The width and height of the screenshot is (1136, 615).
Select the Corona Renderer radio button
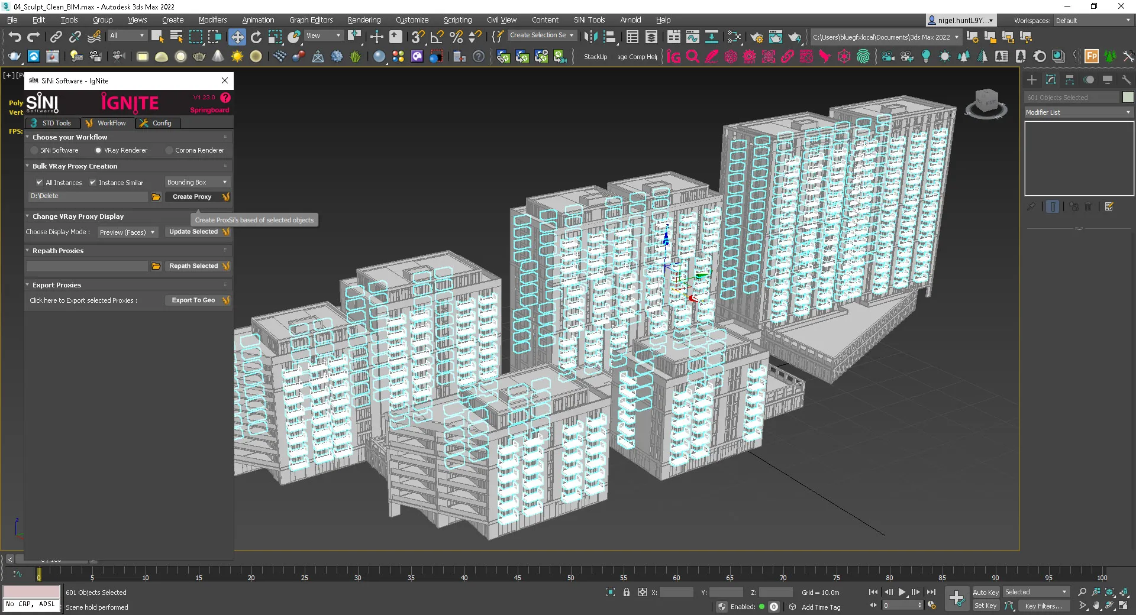click(x=169, y=150)
